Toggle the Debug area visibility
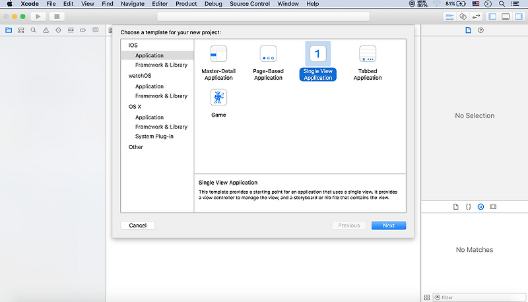The image size is (528, 302). [x=506, y=16]
